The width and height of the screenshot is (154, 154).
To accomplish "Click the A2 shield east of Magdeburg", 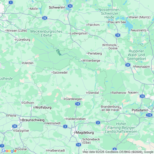I will tap(98, 123).
